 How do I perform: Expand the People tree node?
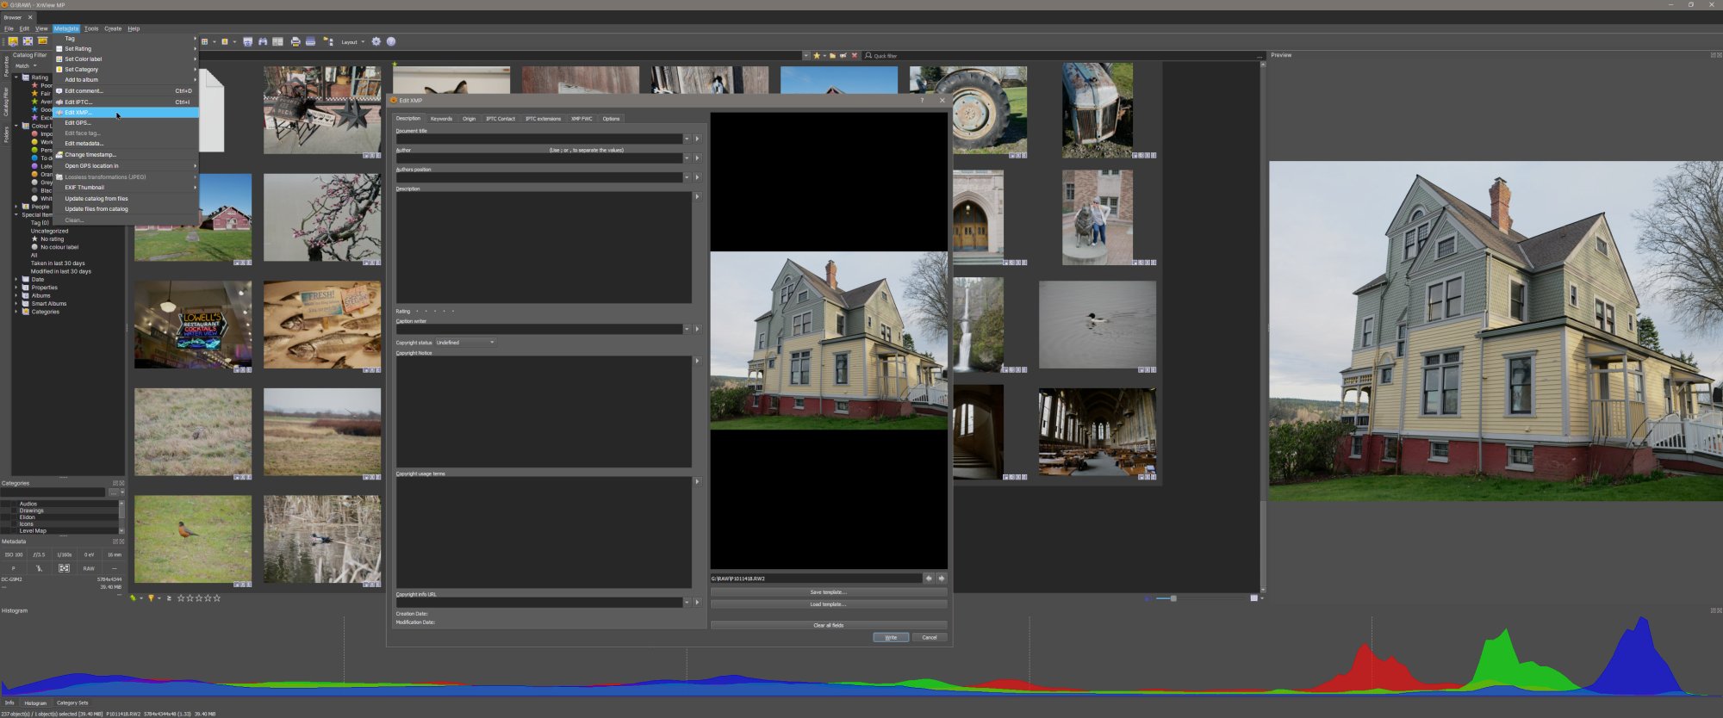(x=16, y=207)
